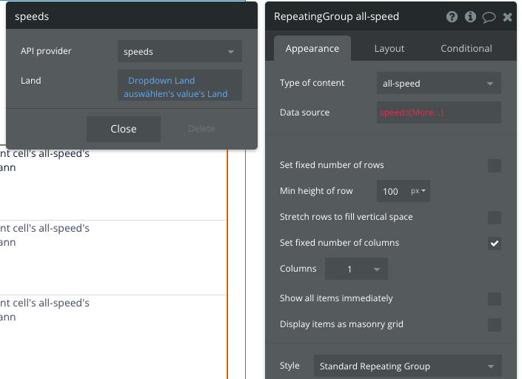Open the help question mark icon
Image resolution: width=522 pixels, height=379 pixels.
[x=452, y=16]
